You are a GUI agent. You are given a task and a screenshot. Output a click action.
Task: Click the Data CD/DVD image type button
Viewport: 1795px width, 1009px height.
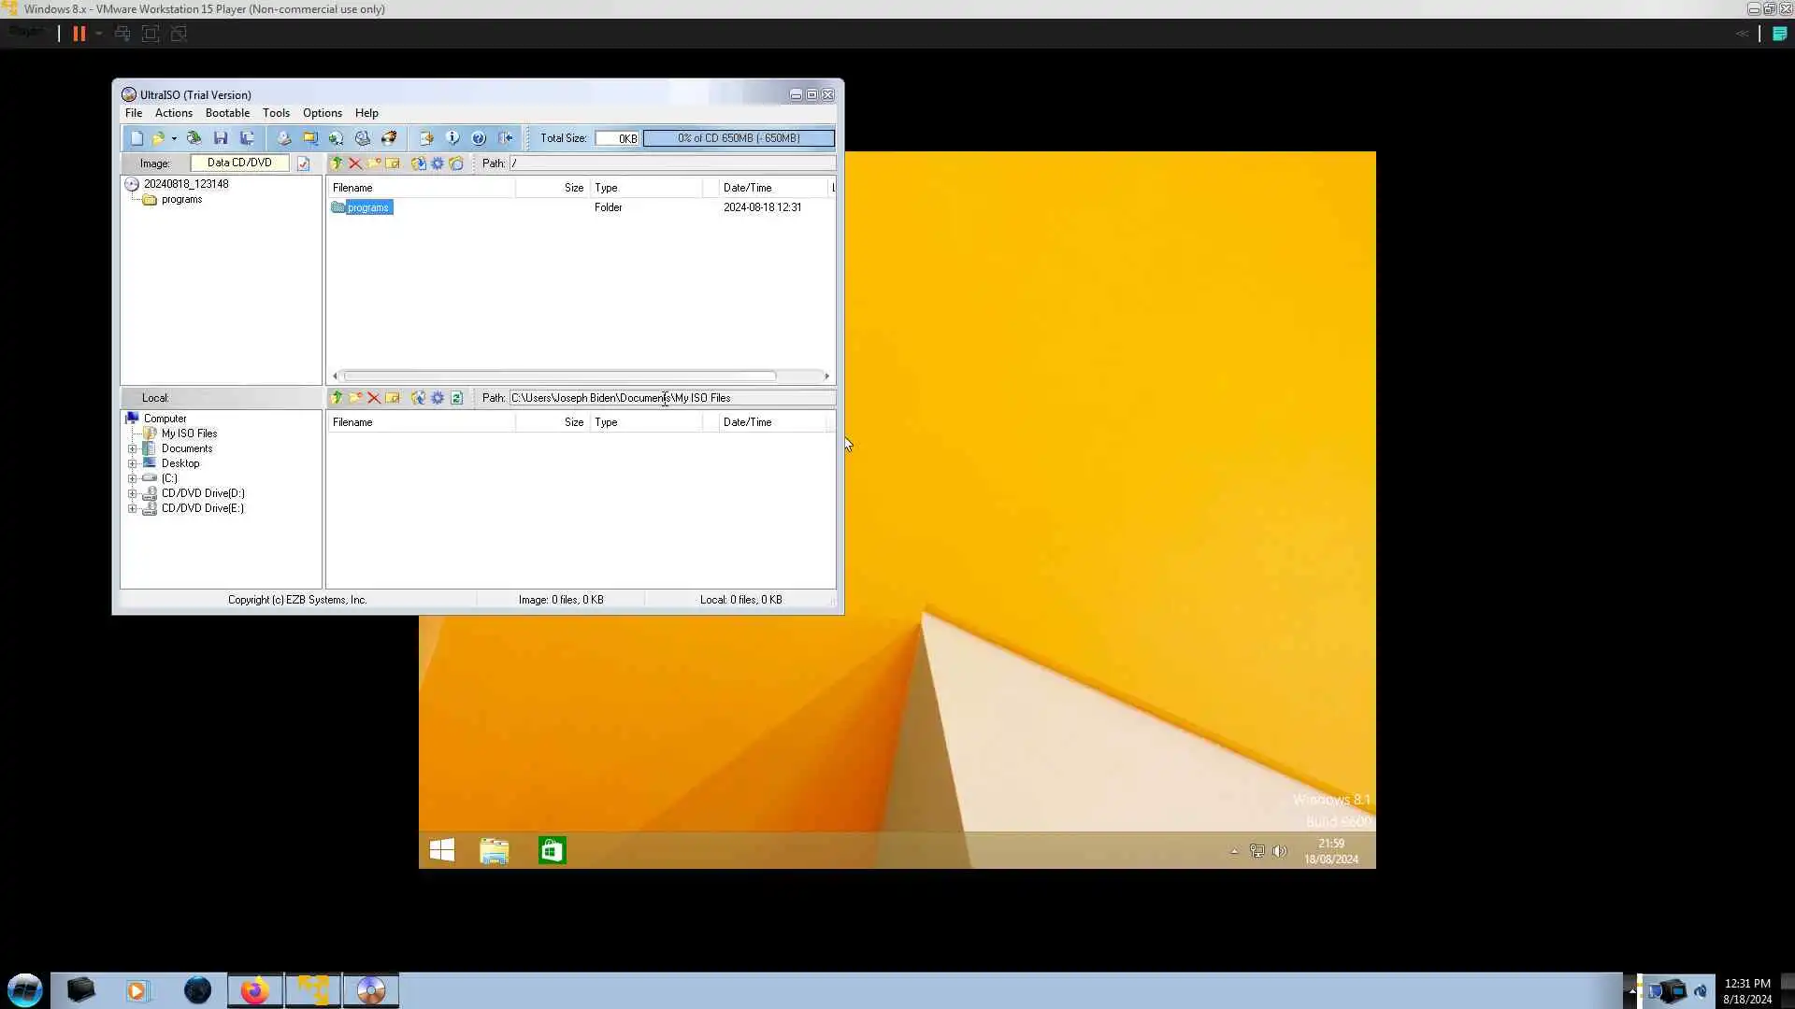pos(239,163)
